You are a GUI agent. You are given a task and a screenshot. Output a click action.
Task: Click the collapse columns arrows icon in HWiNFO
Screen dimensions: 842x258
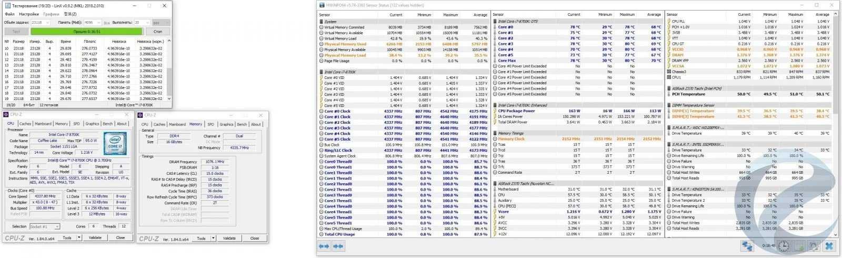338,246
